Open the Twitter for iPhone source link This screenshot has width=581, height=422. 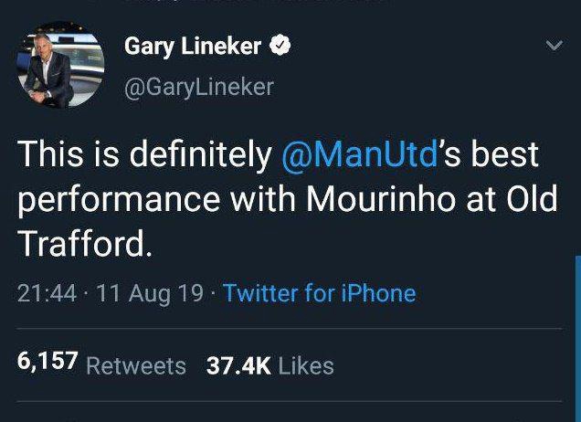[319, 293]
